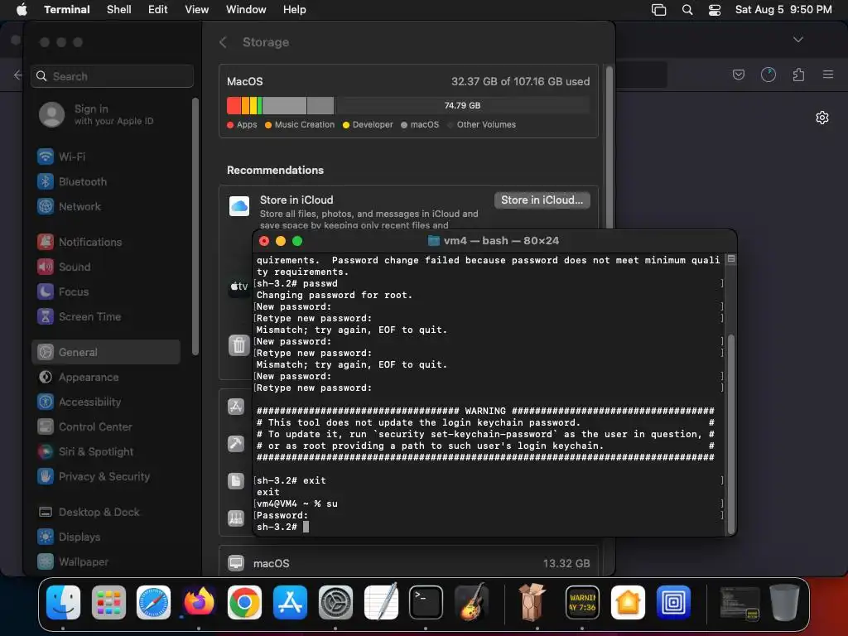Image resolution: width=848 pixels, height=636 pixels.
Task: Click red Apps segment in storage bar
Action: [234, 105]
